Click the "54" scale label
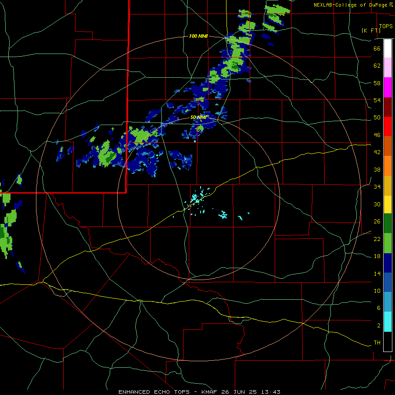 click(377, 100)
